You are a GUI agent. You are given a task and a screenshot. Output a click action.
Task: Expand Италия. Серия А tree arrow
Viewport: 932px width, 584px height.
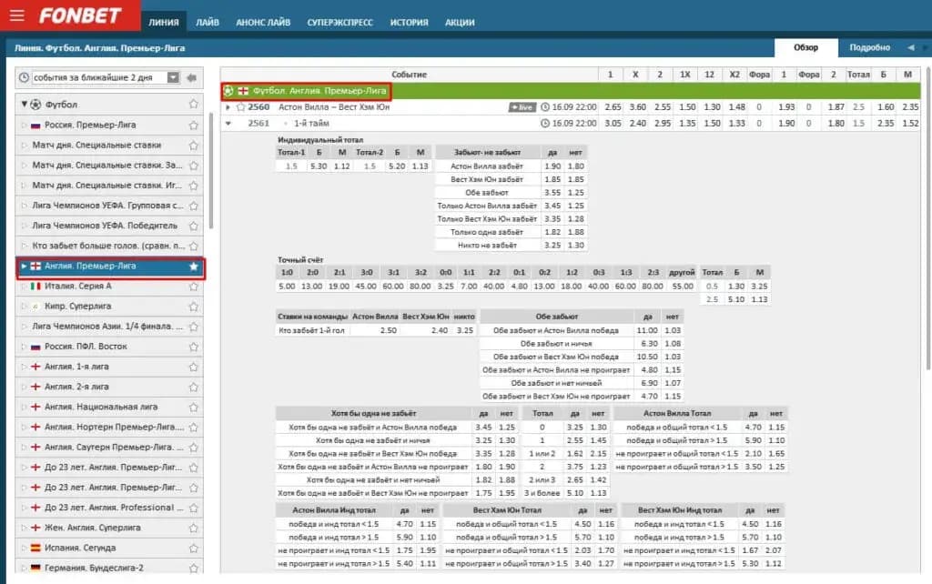click(24, 287)
